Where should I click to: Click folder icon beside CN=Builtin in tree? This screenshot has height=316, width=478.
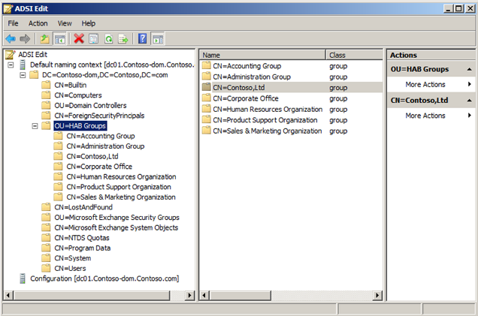[x=46, y=85]
